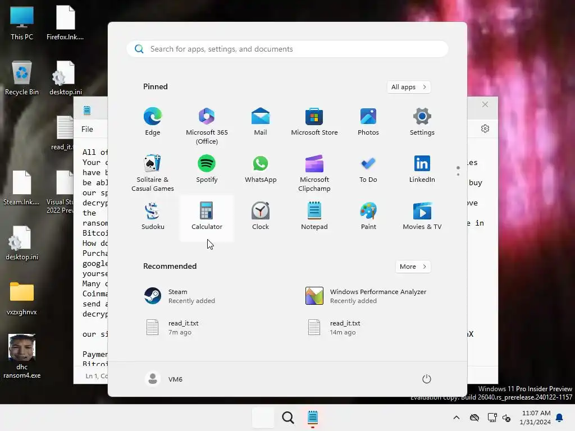
Task: Launch the Photos app
Action: click(x=368, y=122)
